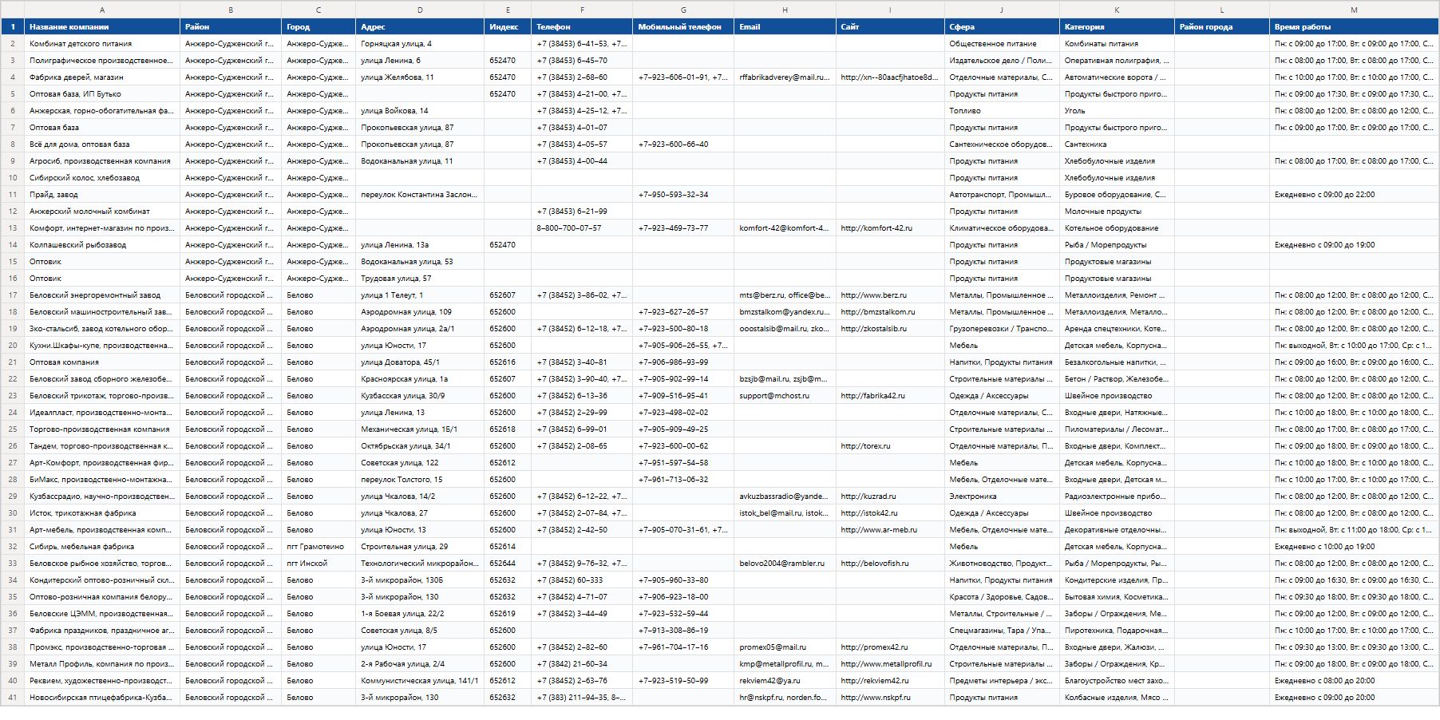
Task: Select email cell 'rekviem42@ya.ru'
Action: (x=785, y=681)
